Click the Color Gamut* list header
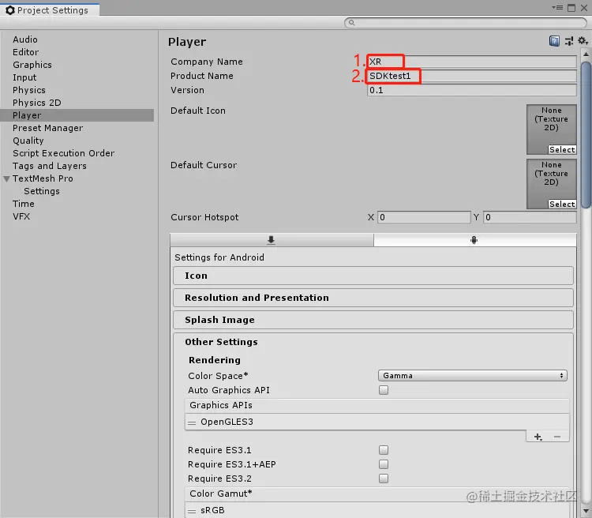 377,494
